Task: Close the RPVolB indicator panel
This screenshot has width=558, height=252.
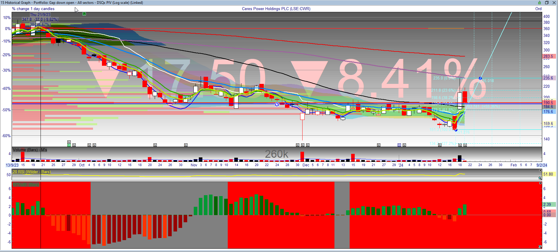Action: click(540, 183)
